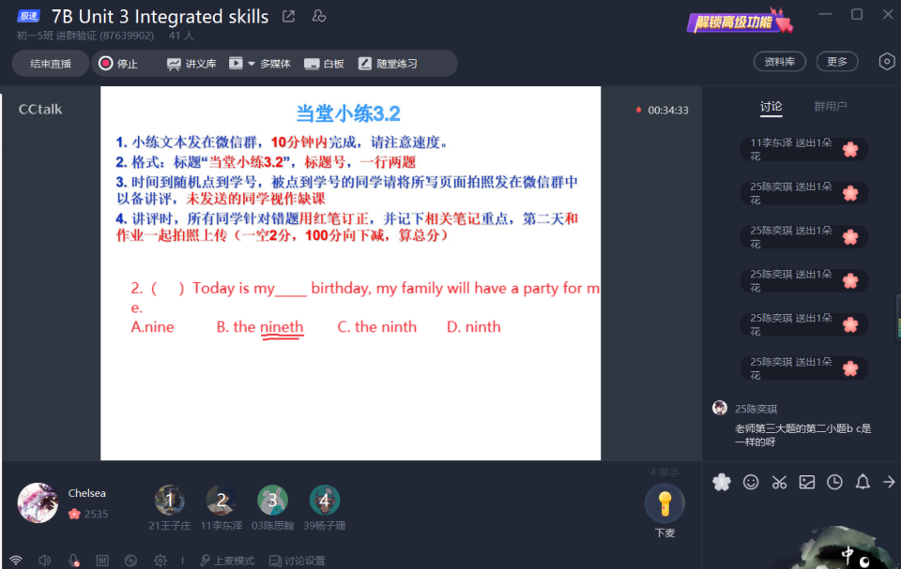Expand chat panel arrow at toolbar end
Image resolution: width=901 pixels, height=569 pixels.
tap(889, 483)
